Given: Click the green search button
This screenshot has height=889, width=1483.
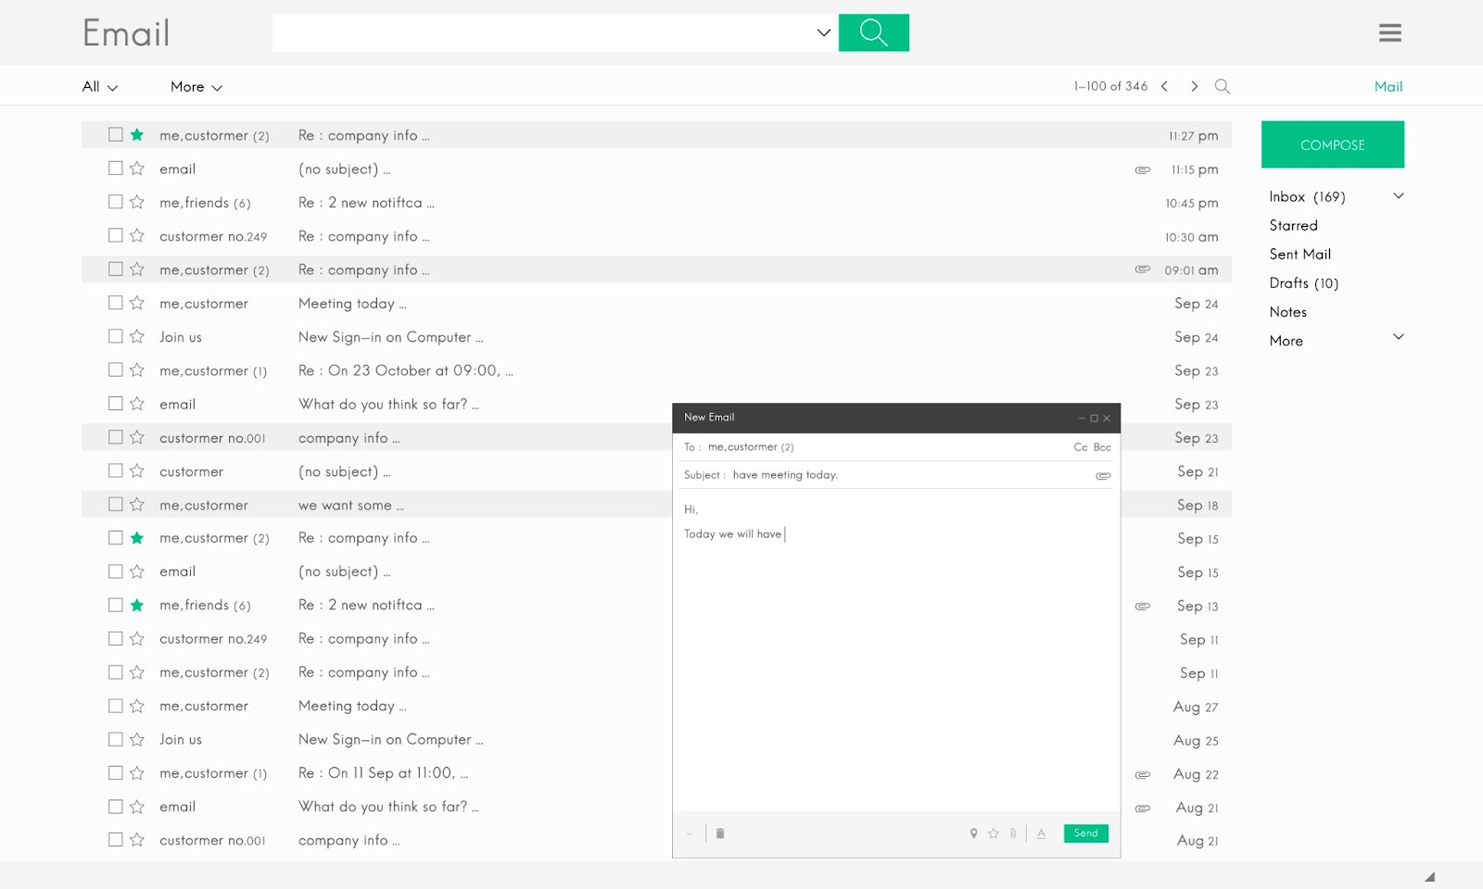Looking at the screenshot, I should click(x=873, y=32).
